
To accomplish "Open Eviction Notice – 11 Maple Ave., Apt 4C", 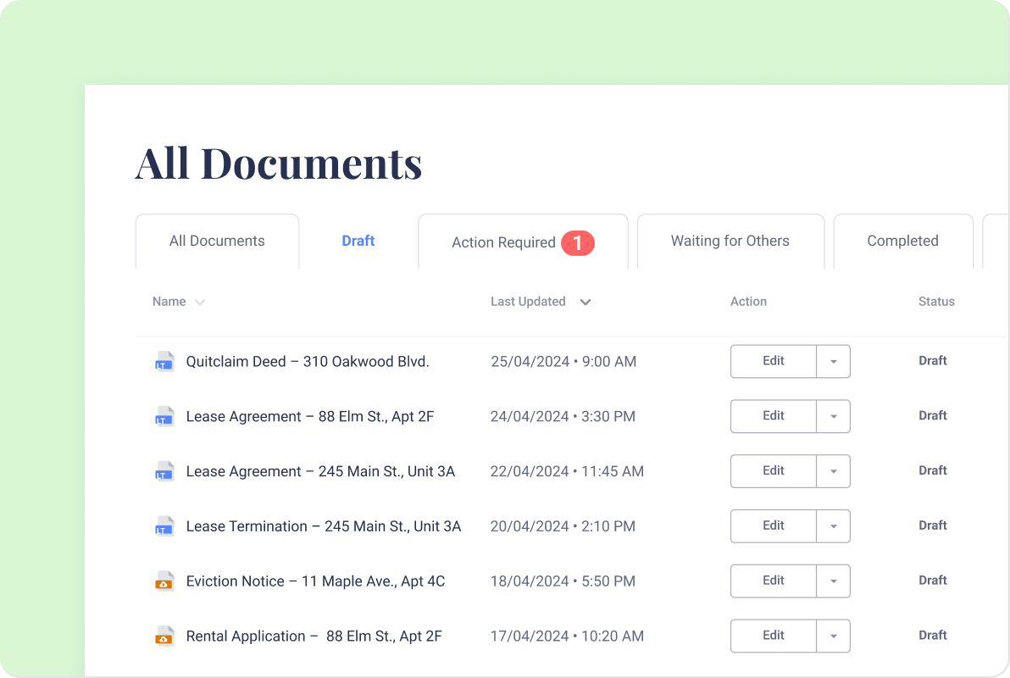I will pos(315,581).
